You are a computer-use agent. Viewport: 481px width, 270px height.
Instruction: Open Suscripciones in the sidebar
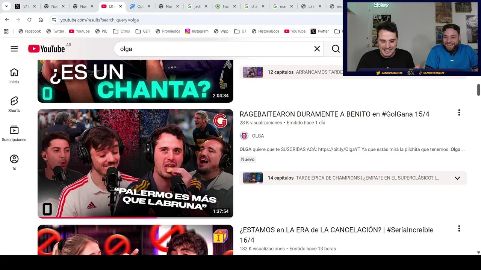[14, 133]
